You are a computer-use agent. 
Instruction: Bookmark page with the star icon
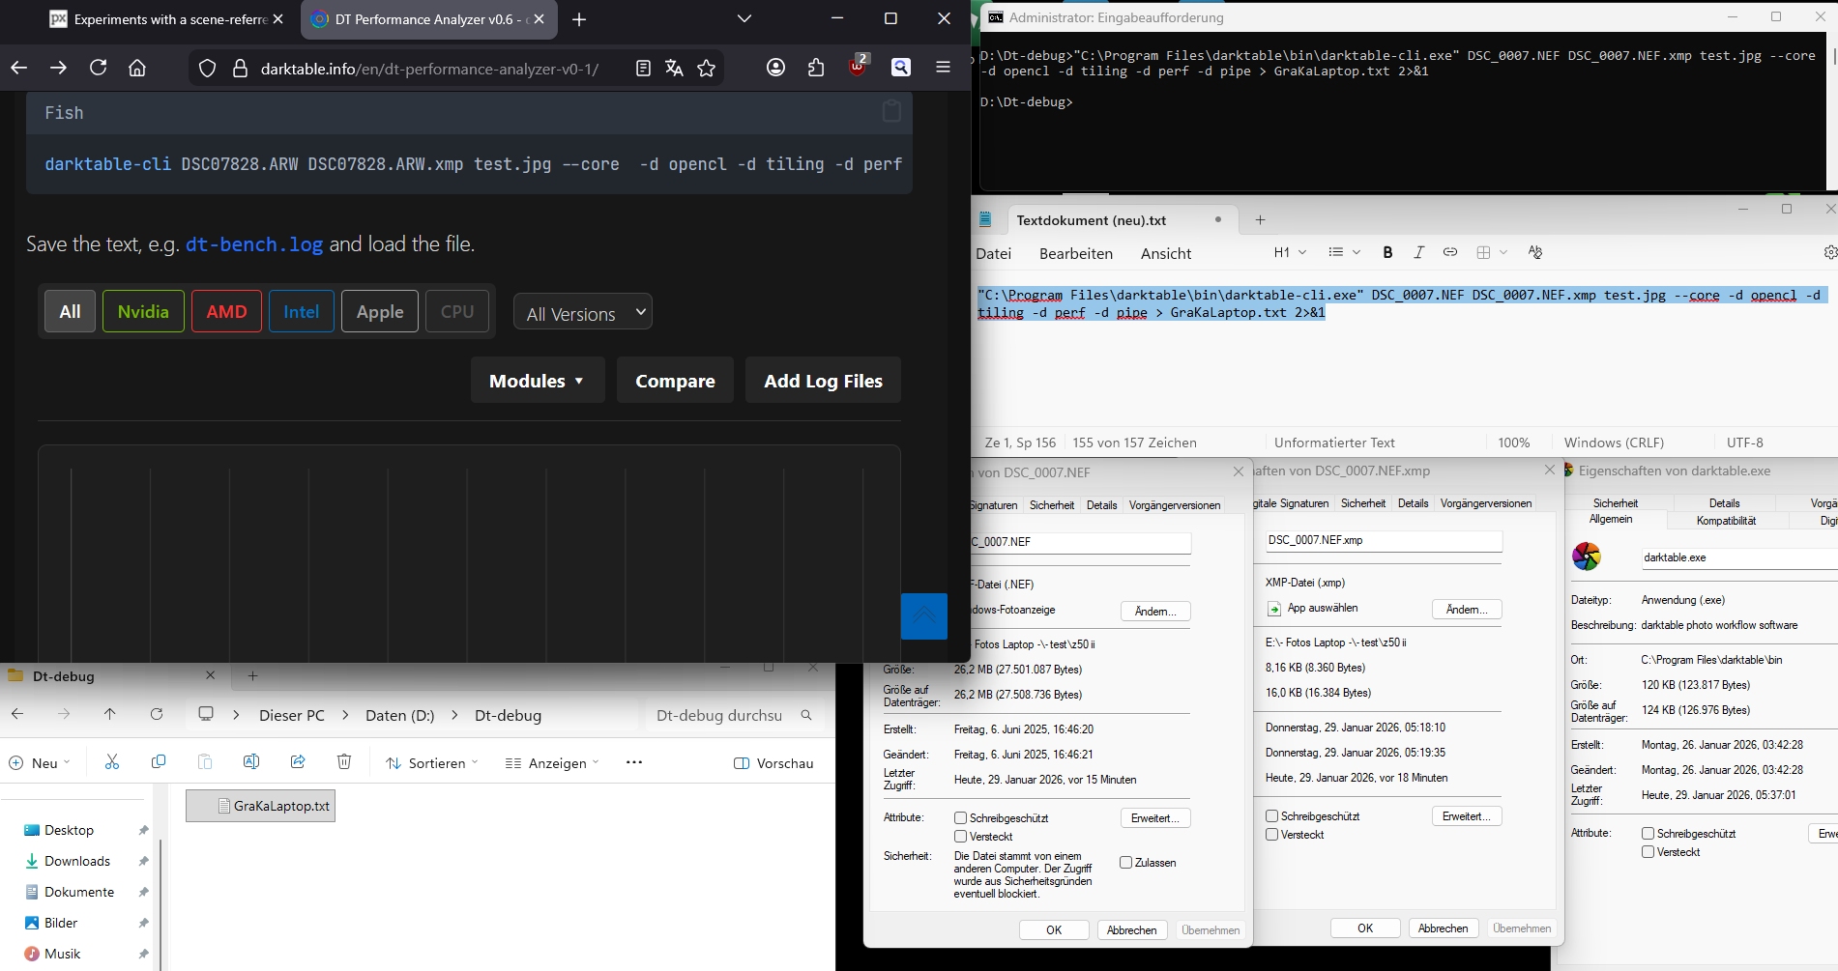tap(707, 68)
